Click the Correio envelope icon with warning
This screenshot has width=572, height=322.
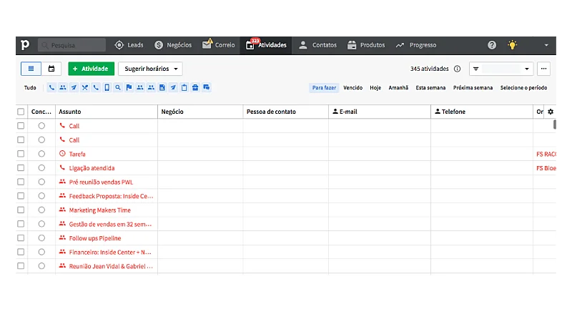pyautogui.click(x=207, y=44)
